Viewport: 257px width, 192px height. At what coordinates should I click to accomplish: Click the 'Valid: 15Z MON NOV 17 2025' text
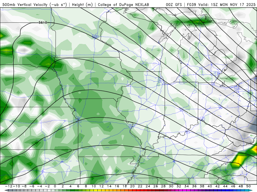(227, 4)
